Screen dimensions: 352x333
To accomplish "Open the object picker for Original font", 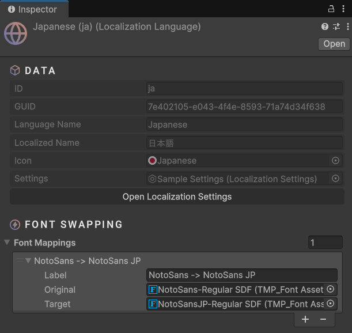I will click(330, 289).
